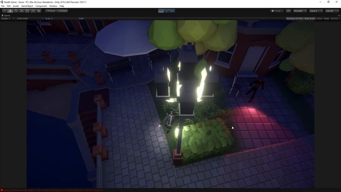
Task: Select the combined Transform tool
Action: tap(33, 11)
